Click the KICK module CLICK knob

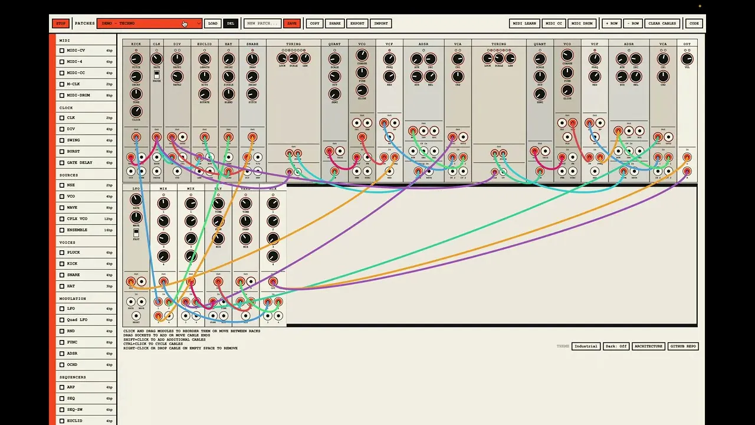click(136, 111)
